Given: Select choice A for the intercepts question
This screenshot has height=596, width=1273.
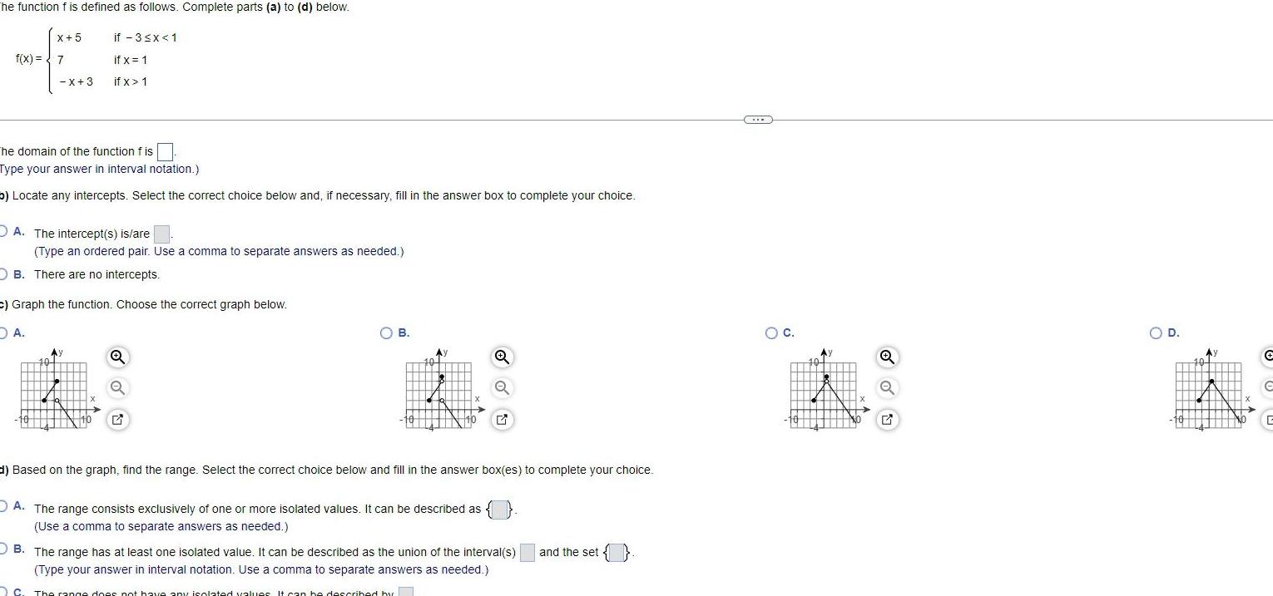Looking at the screenshot, I should 4,233.
